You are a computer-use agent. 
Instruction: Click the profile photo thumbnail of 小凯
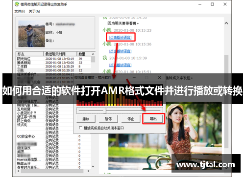tap(31, 34)
